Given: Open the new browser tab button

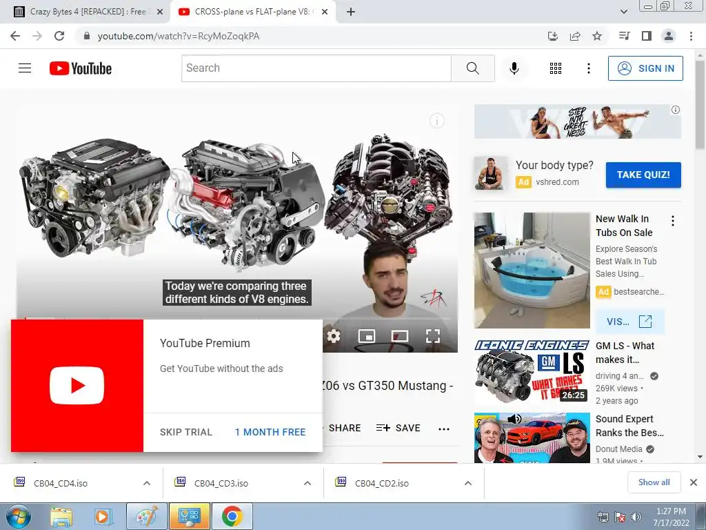Looking at the screenshot, I should coord(351,12).
